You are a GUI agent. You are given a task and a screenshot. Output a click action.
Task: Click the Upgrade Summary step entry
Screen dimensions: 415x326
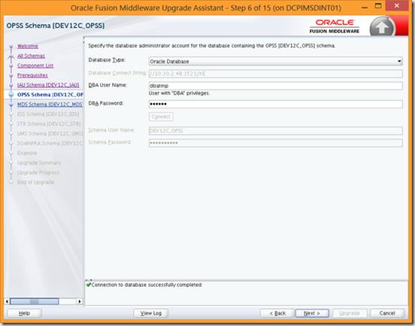pos(39,163)
